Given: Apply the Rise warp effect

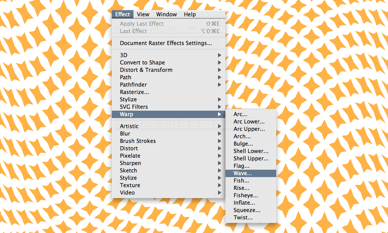Looking at the screenshot, I should [241, 188].
